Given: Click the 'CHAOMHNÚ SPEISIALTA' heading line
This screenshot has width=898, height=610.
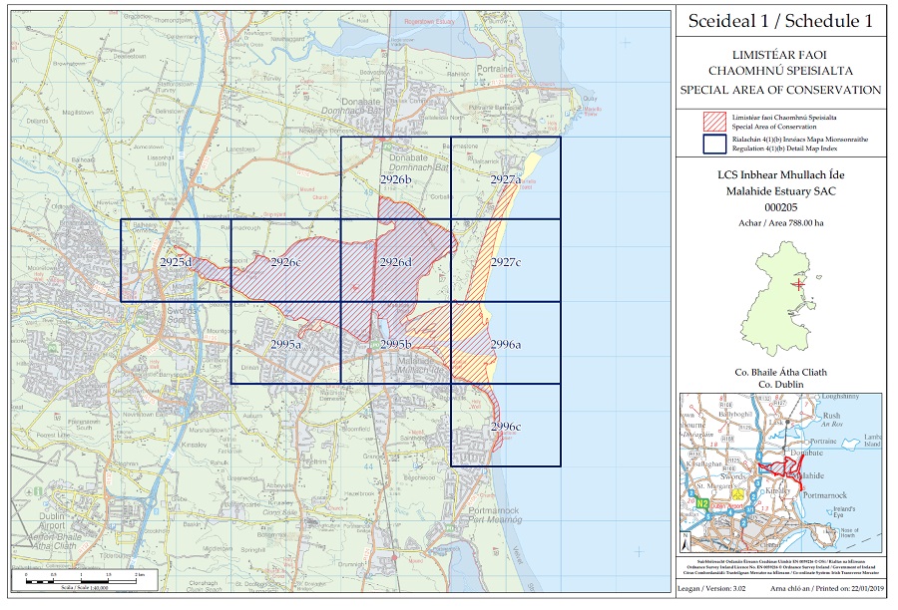Looking at the screenshot, I should pos(780,71).
